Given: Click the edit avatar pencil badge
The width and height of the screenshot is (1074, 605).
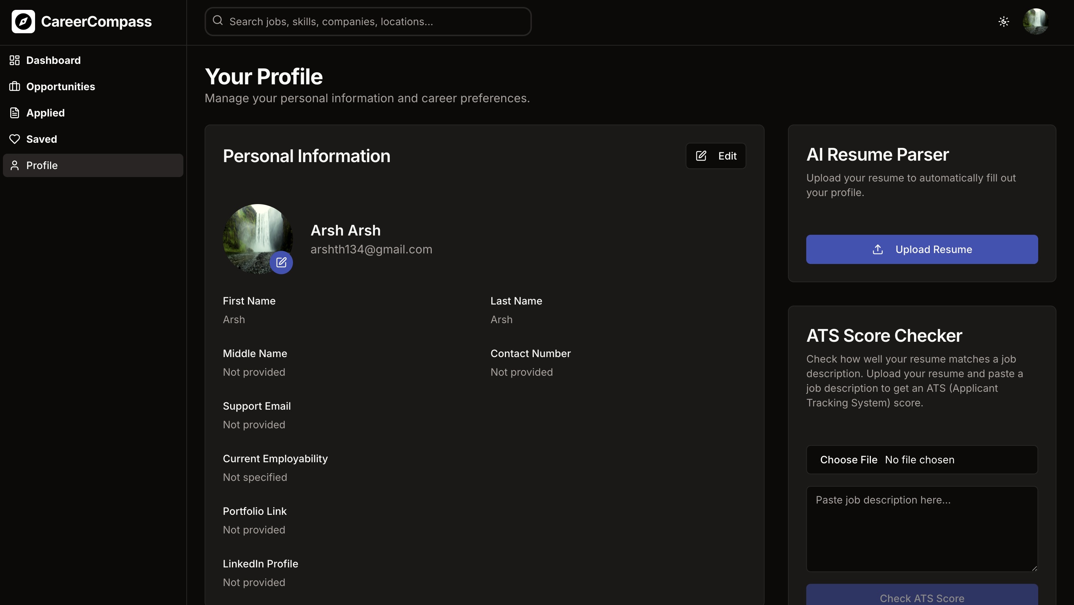Looking at the screenshot, I should [281, 263].
